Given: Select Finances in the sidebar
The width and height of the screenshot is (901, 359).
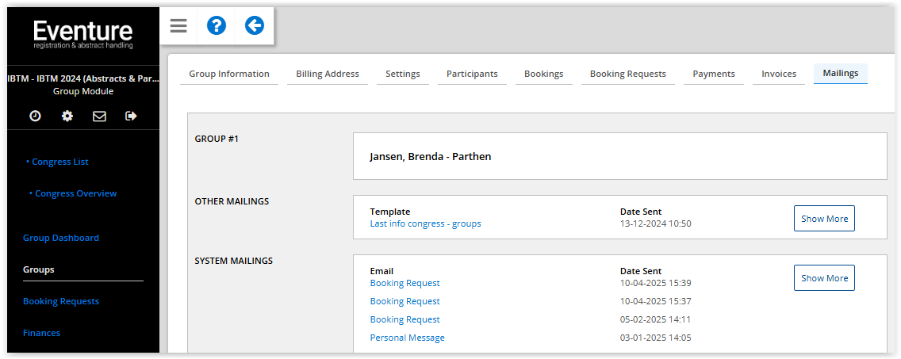Looking at the screenshot, I should (x=41, y=333).
